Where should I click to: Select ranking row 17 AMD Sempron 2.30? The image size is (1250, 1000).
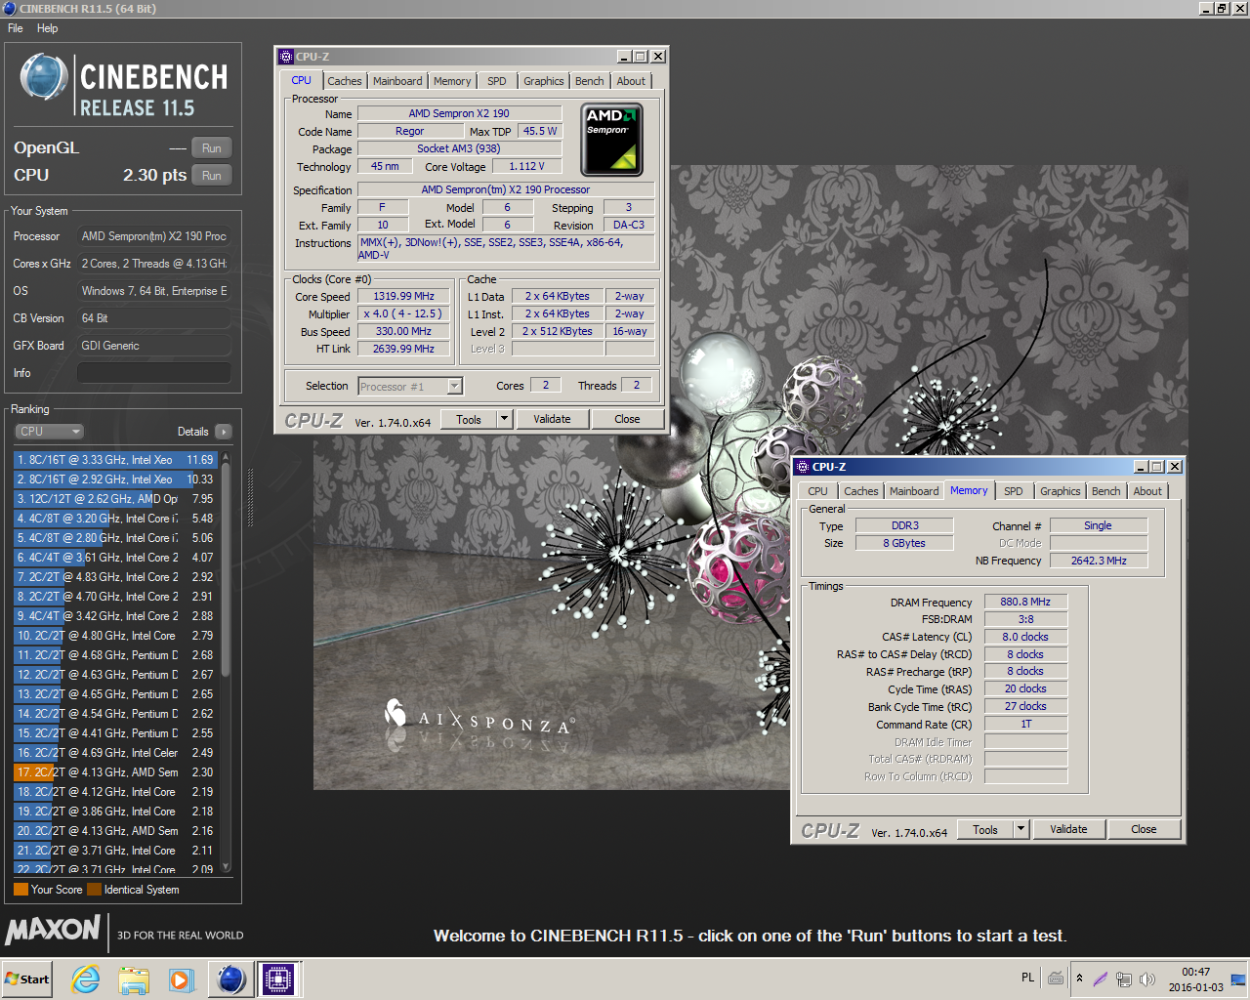[x=115, y=772]
